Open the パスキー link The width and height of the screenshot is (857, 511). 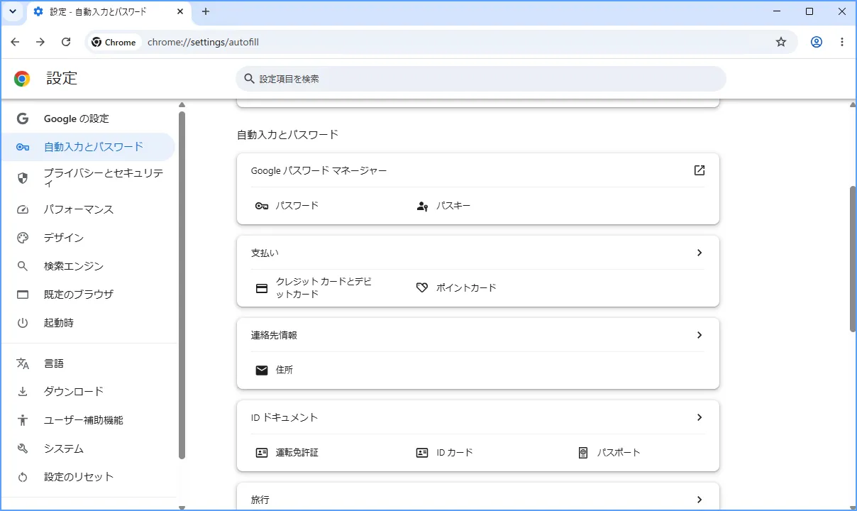coord(453,206)
